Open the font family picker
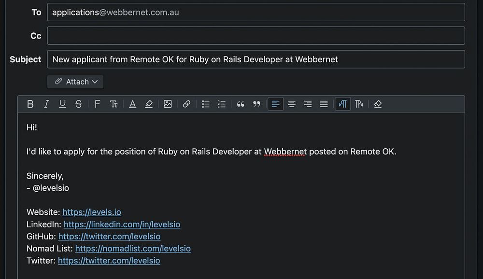Image resolution: width=483 pixels, height=279 pixels. (x=97, y=104)
